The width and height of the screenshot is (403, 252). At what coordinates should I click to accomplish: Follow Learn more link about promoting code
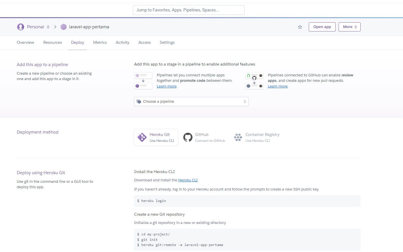167,86
